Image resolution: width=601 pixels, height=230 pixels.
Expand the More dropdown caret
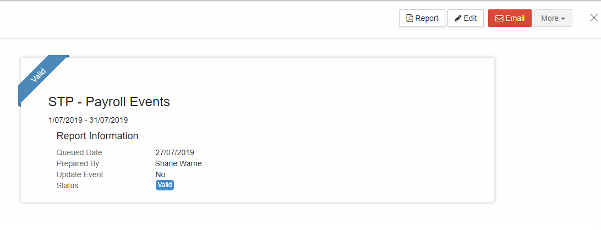point(562,19)
